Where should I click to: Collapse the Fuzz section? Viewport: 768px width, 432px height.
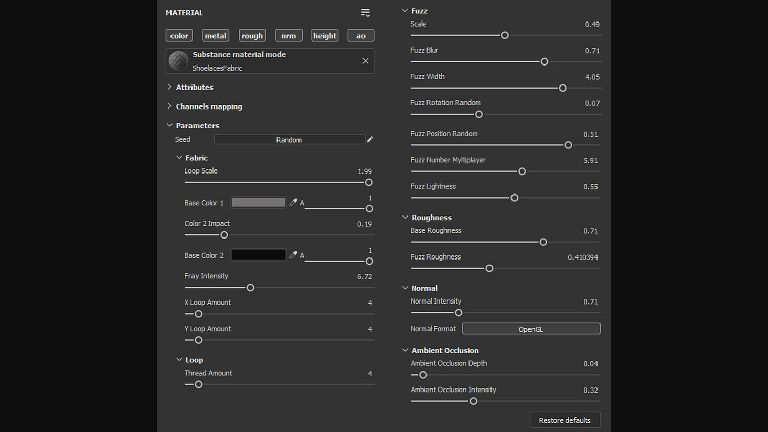pos(405,11)
